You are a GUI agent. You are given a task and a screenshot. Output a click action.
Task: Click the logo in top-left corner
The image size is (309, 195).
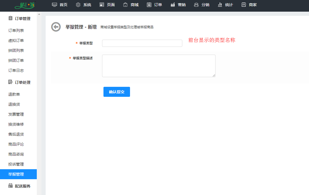click(25, 5)
